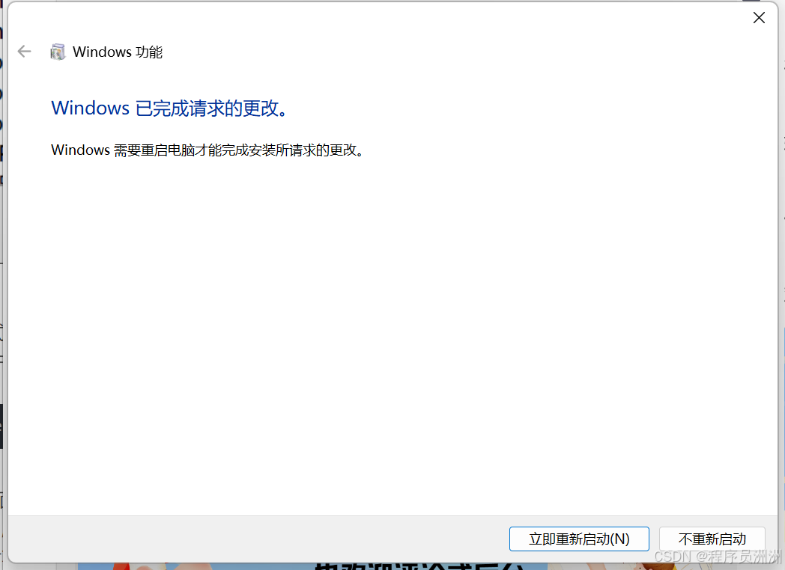Click the empty white body of the dialog
The height and width of the screenshot is (570, 785).
(390, 337)
